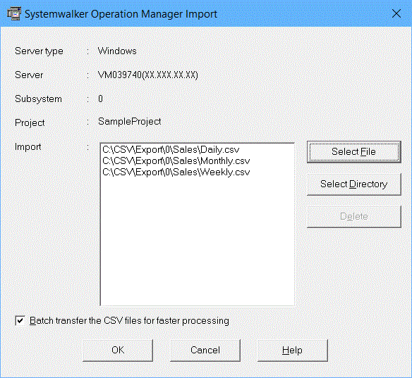Screen dimensions: 412x378
Task: Click the Project label
Action: pos(30,123)
